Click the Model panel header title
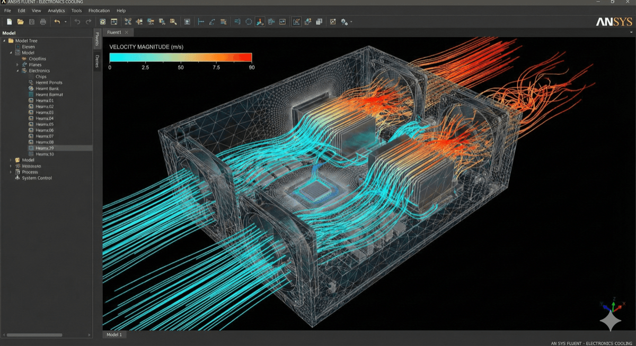This screenshot has height=346, width=636. click(9, 33)
